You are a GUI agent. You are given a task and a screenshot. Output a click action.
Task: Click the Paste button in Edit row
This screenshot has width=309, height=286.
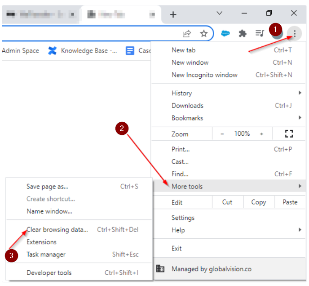click(290, 202)
